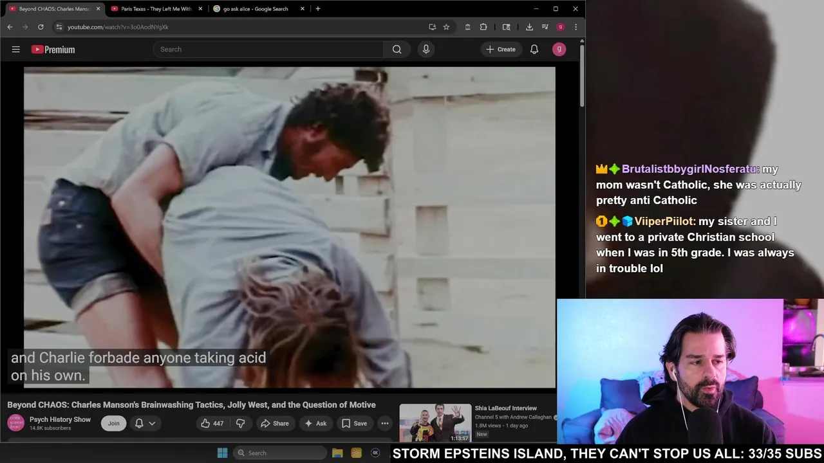The image size is (824, 463).
Task: Switch to the go ask alice Google tab
Action: point(254,9)
